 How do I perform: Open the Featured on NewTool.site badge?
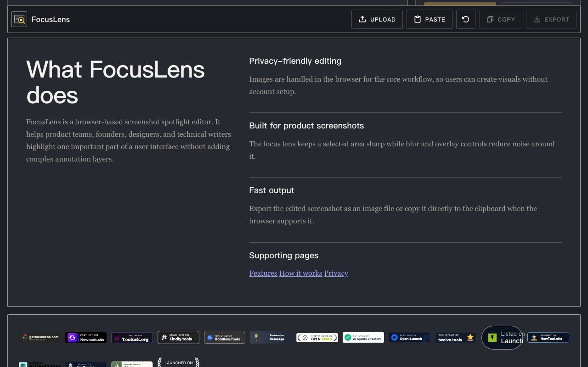(548, 338)
